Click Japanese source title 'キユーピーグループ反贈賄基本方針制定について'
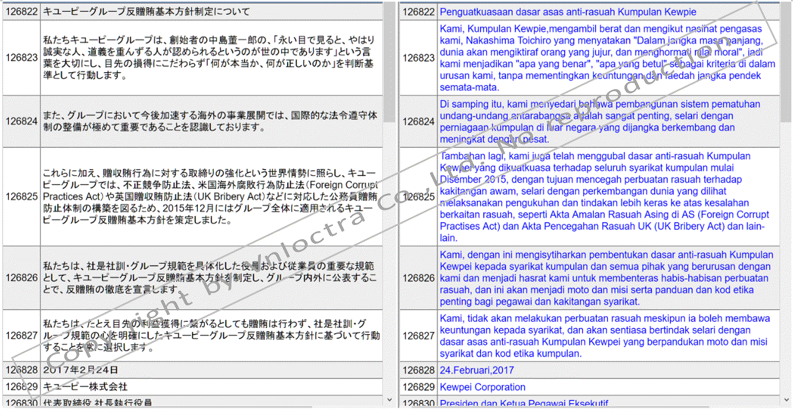Viewport: 793px width, 411px height. click(146, 12)
